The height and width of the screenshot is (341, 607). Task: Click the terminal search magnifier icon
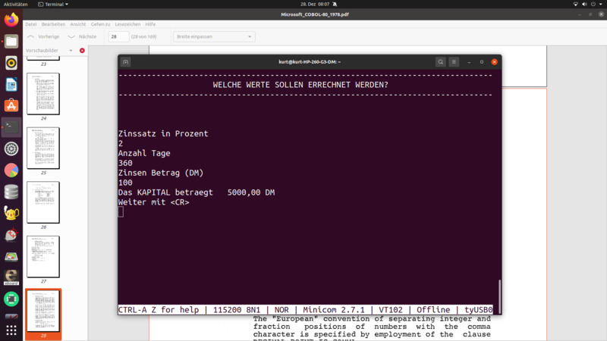coord(440,62)
